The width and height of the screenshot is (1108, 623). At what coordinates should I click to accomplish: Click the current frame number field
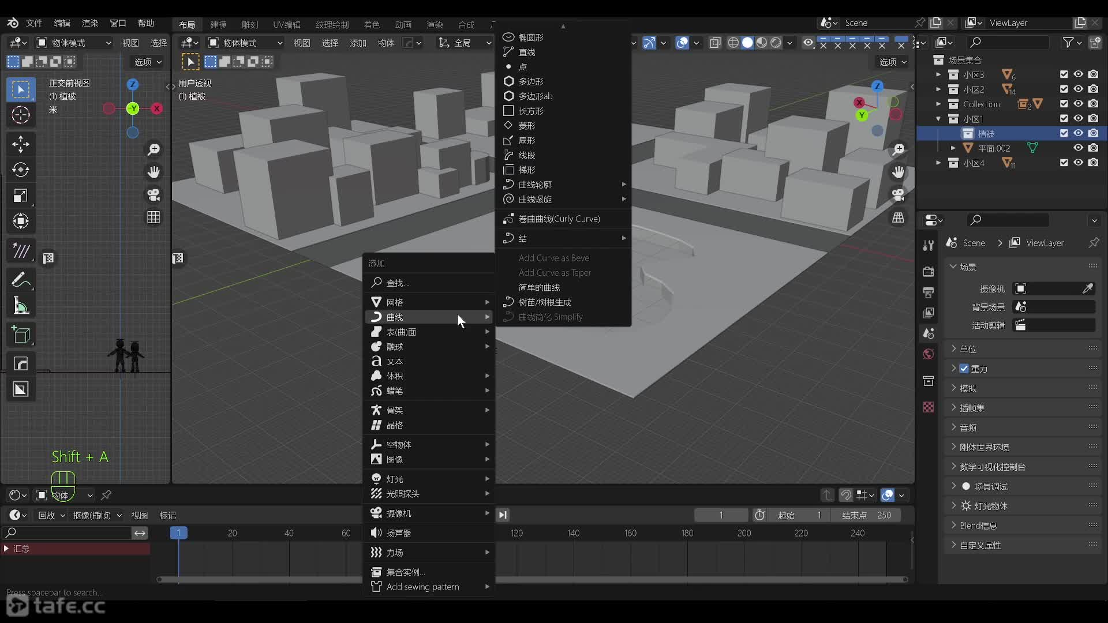click(721, 515)
